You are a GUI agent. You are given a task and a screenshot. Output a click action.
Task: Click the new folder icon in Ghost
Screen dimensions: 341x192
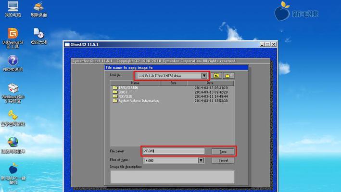pos(228,76)
